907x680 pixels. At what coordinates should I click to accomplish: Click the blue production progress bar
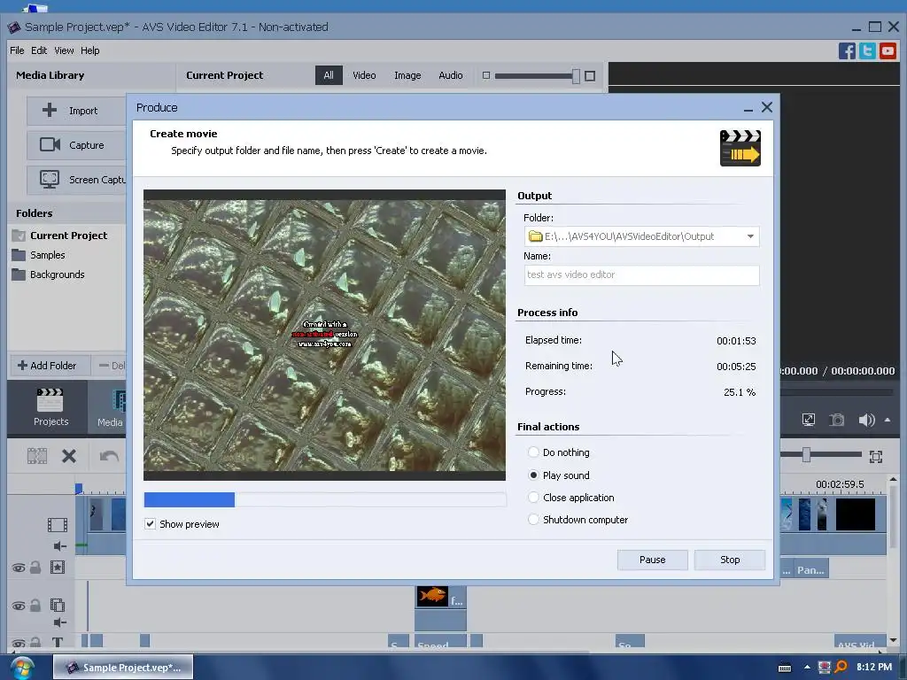pos(190,499)
